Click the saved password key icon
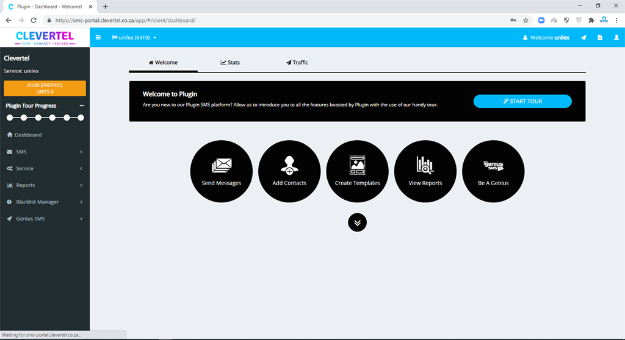 point(513,20)
